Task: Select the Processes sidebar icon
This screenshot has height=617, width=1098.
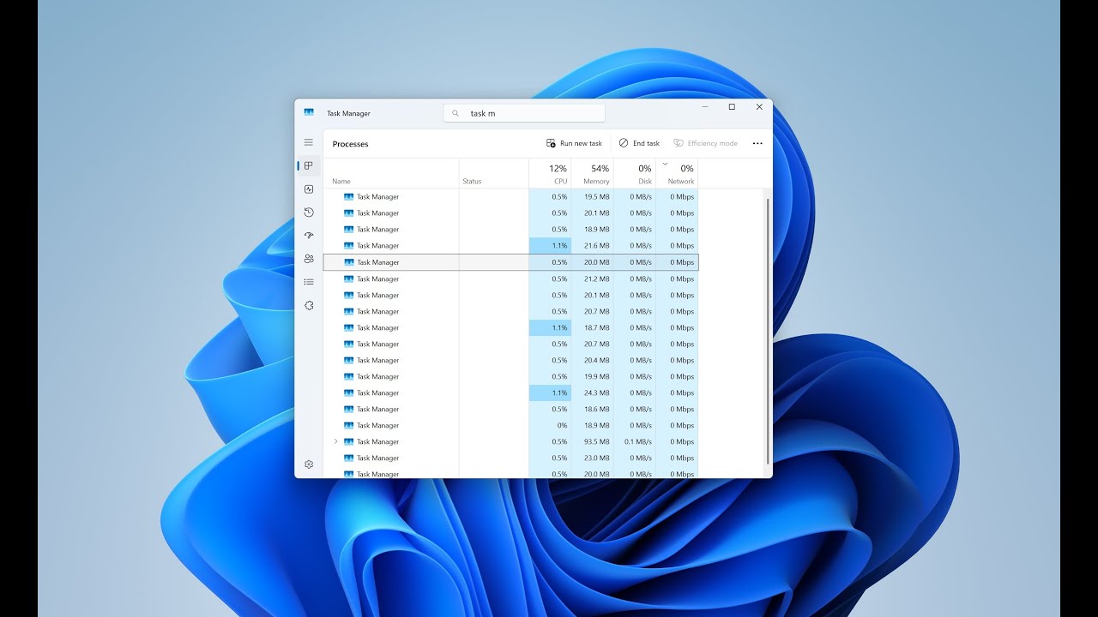Action: point(309,165)
